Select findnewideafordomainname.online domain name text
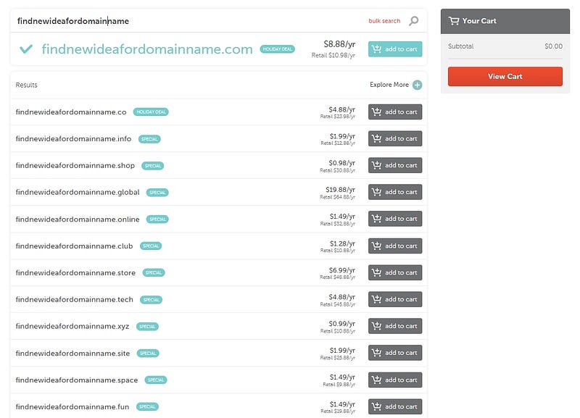 [x=78, y=220]
